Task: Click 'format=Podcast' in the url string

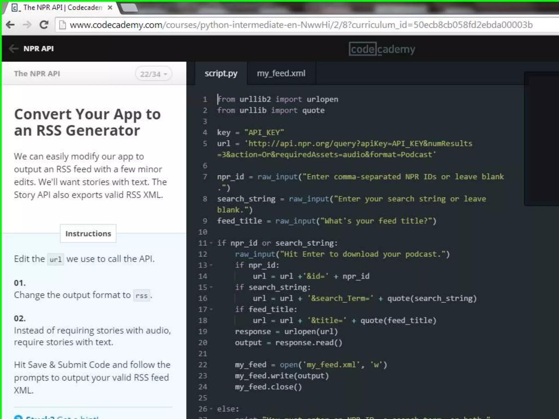Action: click(x=401, y=155)
